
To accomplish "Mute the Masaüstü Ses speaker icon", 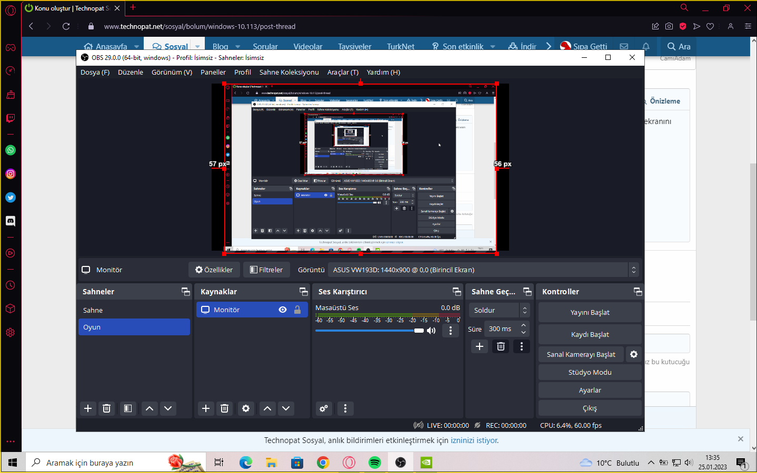I will pyautogui.click(x=432, y=331).
